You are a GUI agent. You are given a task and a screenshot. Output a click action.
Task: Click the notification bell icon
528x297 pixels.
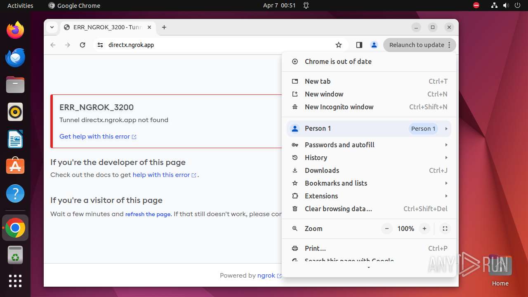306,5
